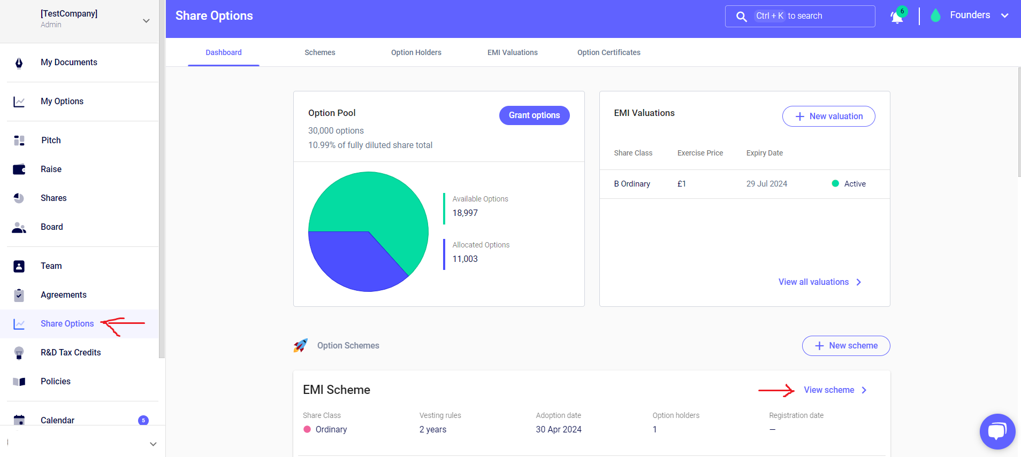Expand the chevron at sidebar bottom

pyautogui.click(x=153, y=444)
